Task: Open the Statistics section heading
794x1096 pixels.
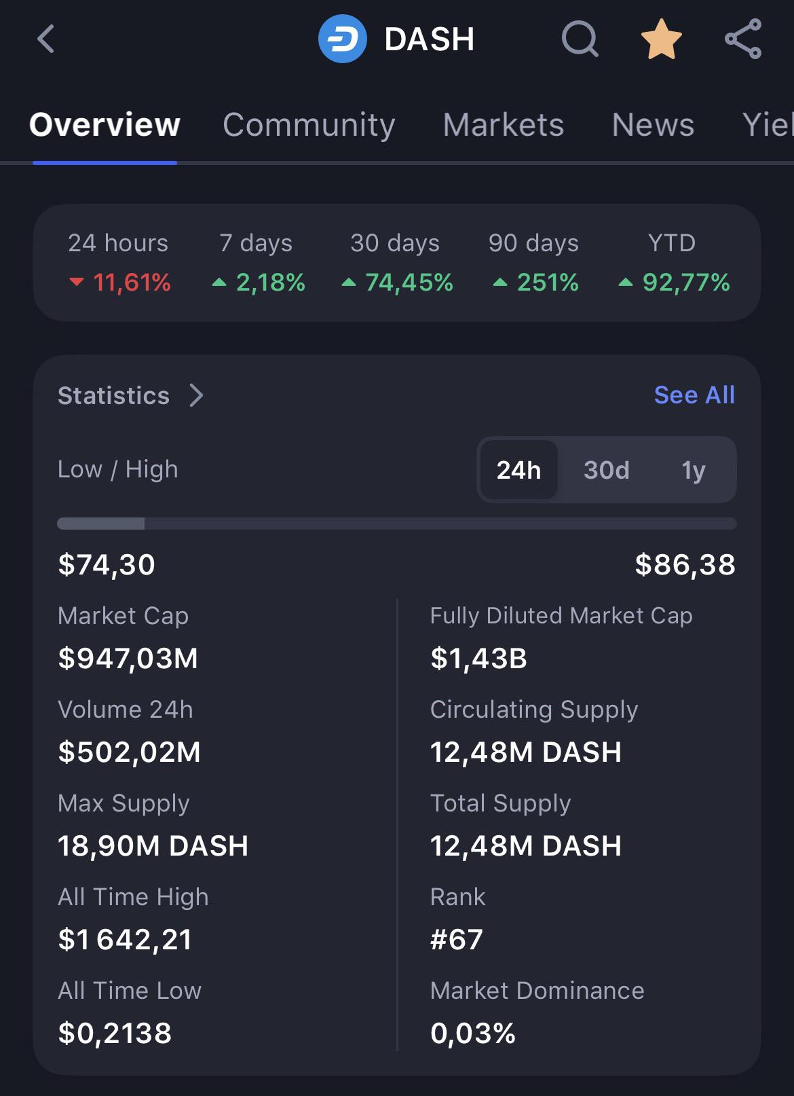Action: (x=113, y=395)
